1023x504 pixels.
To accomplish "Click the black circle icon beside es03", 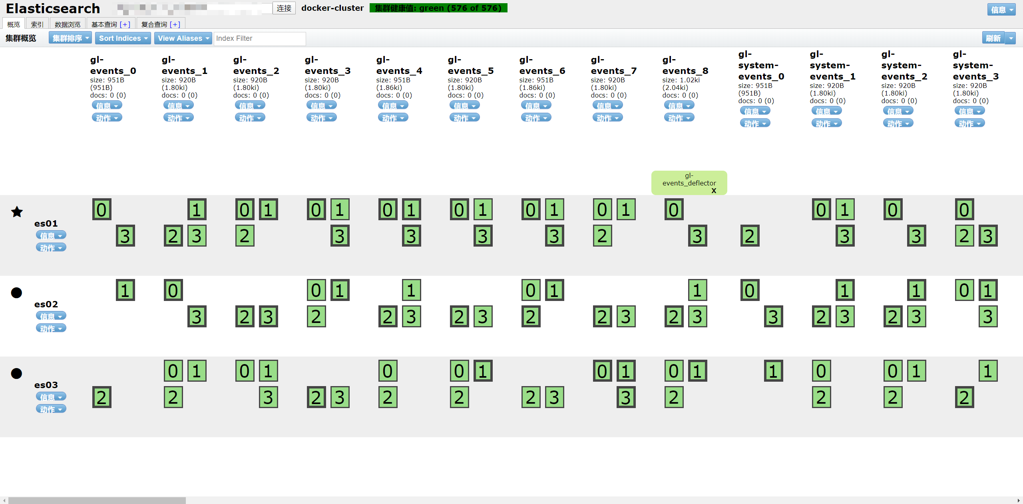I will [16, 373].
